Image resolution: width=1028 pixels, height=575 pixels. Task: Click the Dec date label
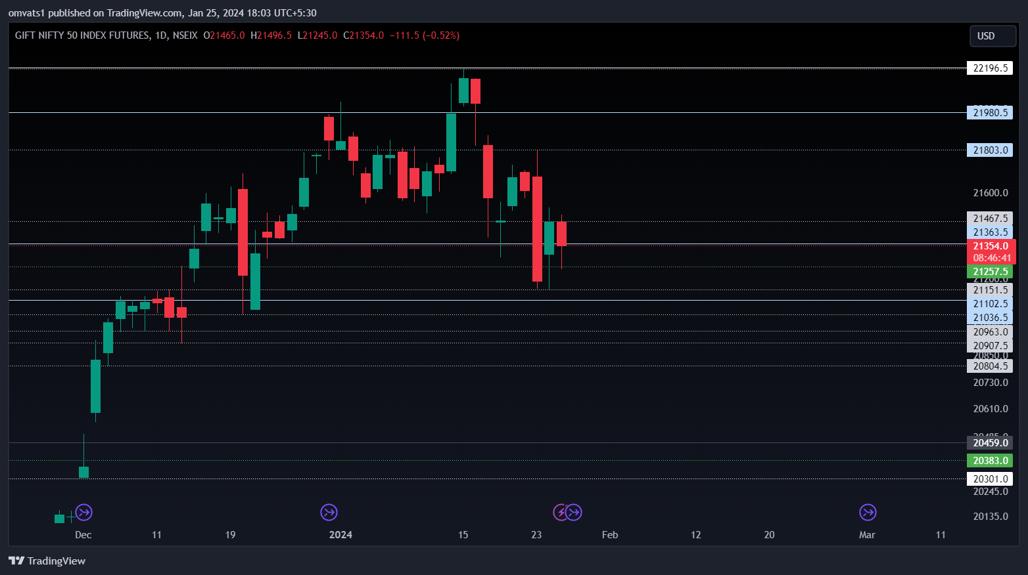(x=83, y=535)
